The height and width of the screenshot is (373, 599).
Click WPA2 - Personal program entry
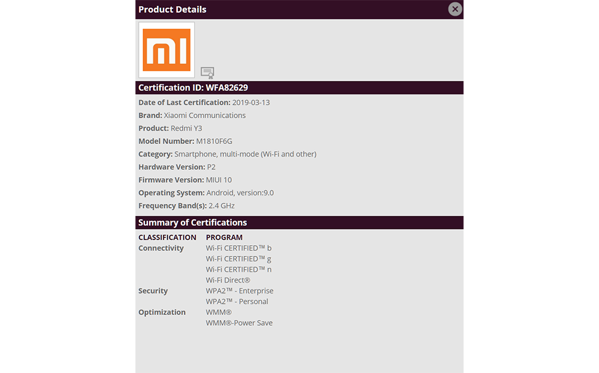pyautogui.click(x=237, y=302)
